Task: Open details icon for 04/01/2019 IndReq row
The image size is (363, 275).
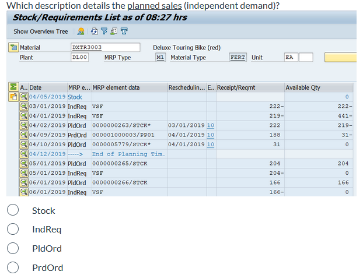Action: tap(23, 116)
